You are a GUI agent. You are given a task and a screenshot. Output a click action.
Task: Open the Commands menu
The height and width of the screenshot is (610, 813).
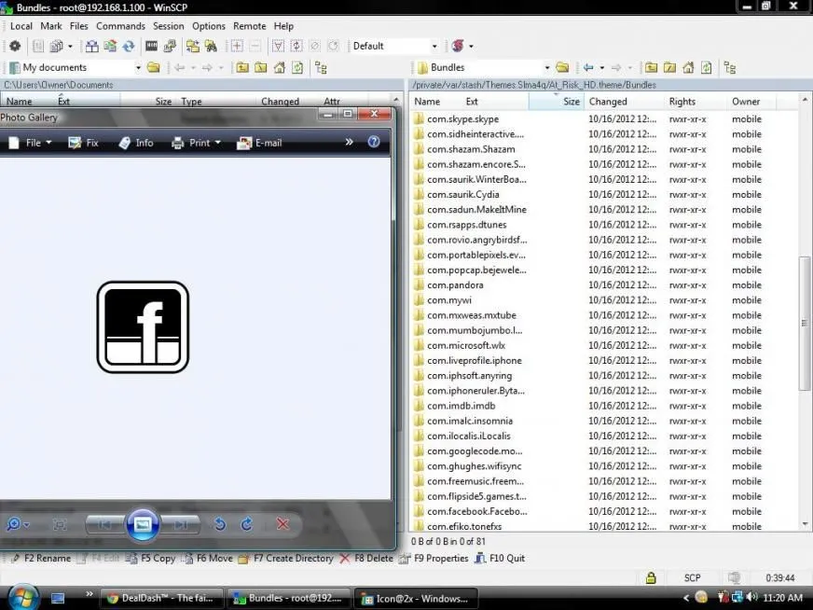(x=120, y=26)
